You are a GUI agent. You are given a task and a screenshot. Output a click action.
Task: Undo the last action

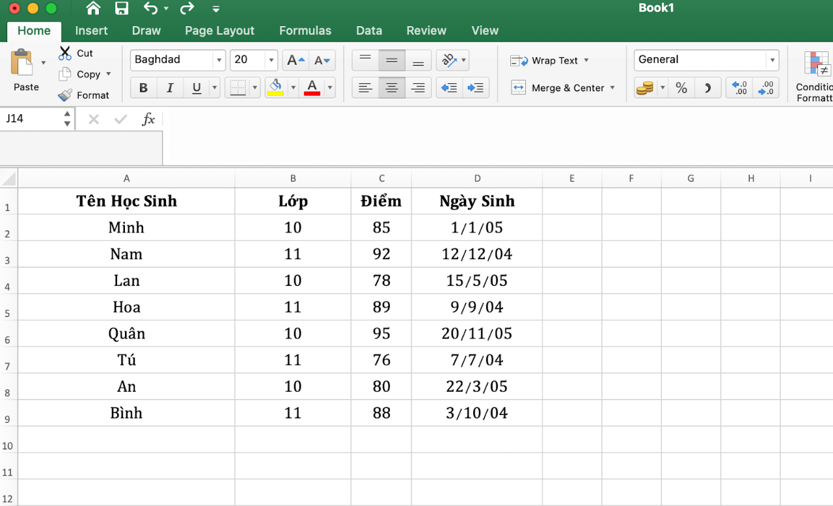point(150,8)
